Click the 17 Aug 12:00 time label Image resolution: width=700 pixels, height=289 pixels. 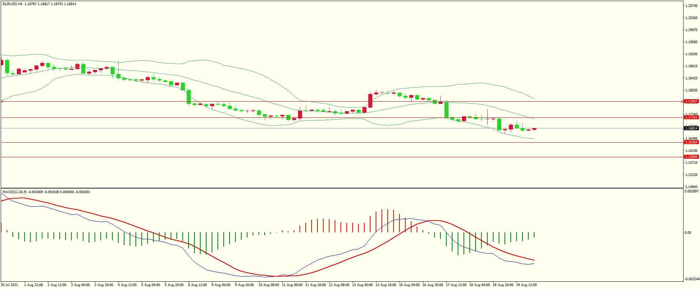[456, 285]
